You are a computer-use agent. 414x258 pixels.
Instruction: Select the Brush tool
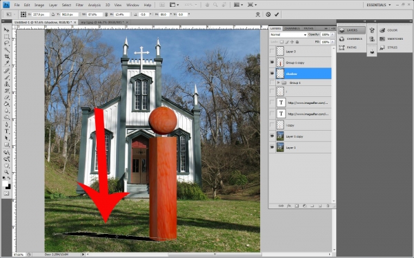pos(6,77)
